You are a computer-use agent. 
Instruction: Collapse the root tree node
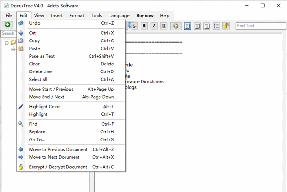point(7,42)
